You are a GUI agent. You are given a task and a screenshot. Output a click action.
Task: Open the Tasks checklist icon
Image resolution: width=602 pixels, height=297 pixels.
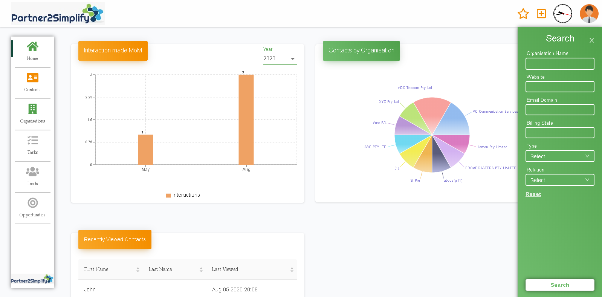tap(32, 140)
